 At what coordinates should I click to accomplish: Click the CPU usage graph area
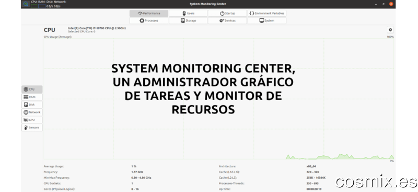point(218,99)
